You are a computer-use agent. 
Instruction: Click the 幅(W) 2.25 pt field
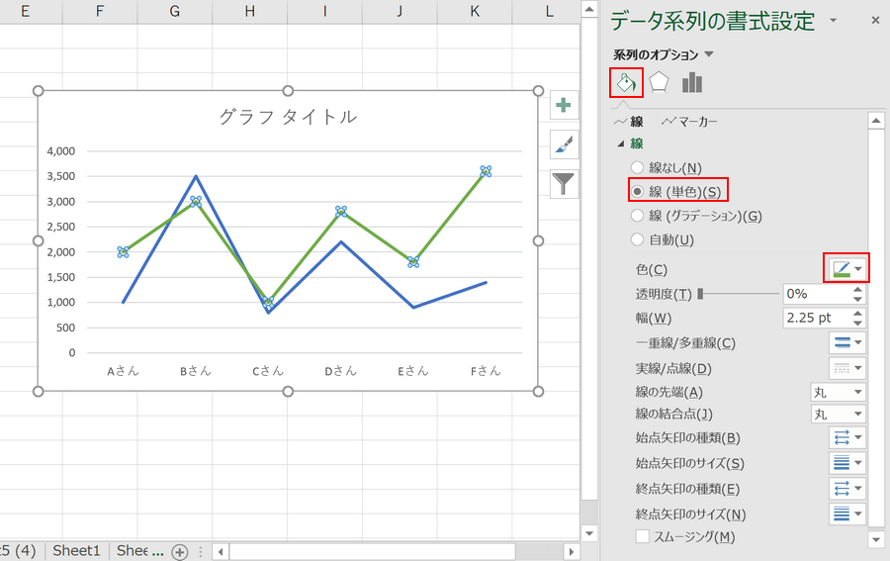tap(817, 318)
